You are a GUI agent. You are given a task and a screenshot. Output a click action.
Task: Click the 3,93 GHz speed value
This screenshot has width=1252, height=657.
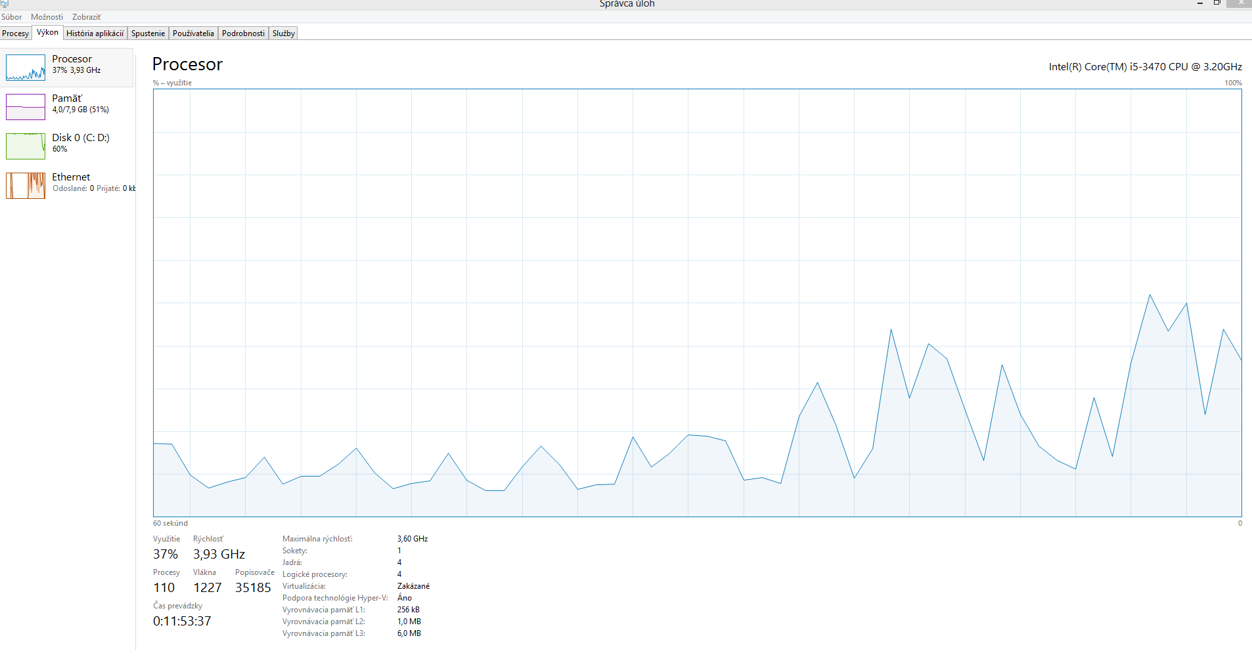click(219, 555)
